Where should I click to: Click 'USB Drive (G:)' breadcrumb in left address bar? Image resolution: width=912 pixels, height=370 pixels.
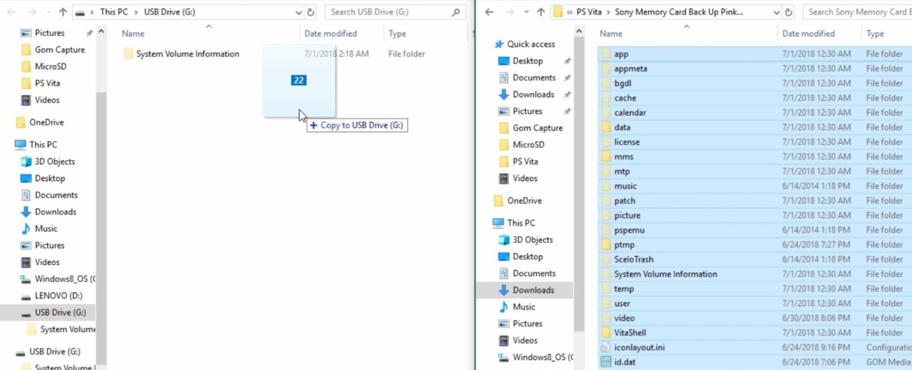tap(169, 12)
